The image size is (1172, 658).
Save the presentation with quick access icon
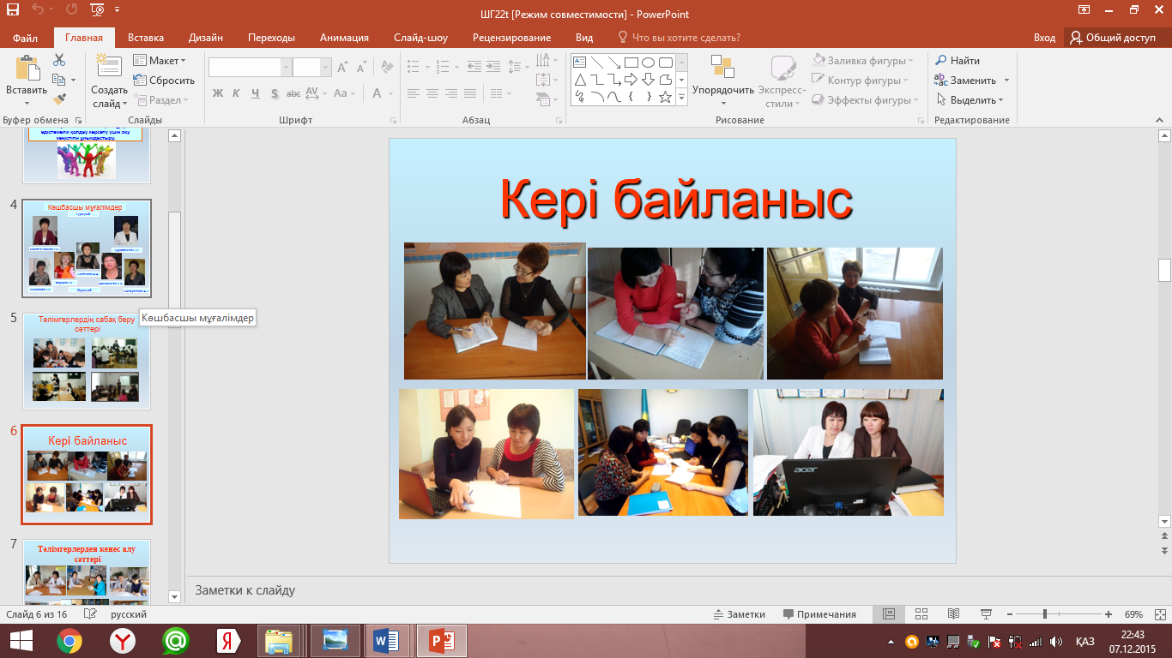(13, 10)
